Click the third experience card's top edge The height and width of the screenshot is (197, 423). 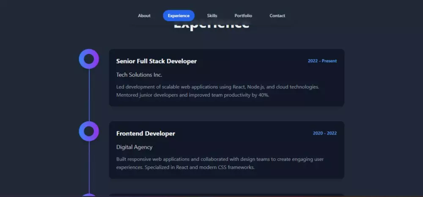pos(226,195)
